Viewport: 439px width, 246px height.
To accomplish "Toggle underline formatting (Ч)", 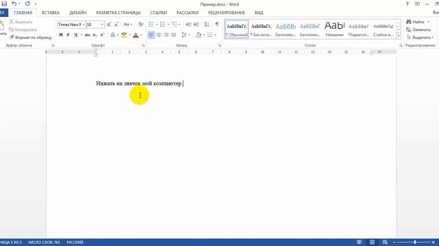I will [x=75, y=35].
